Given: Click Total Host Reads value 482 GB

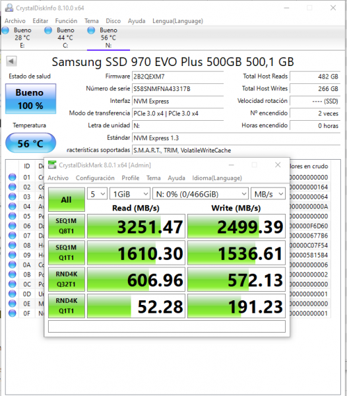Looking at the screenshot, I should (315, 77).
